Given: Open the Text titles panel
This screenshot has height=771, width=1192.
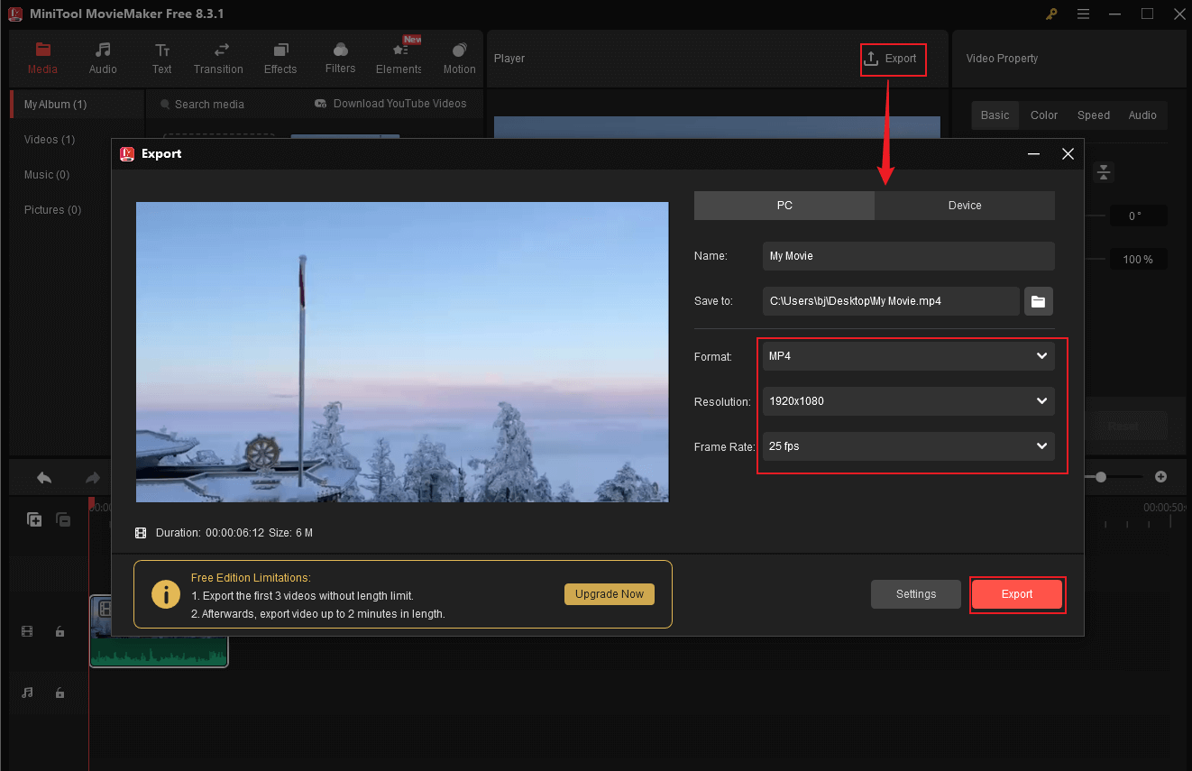Looking at the screenshot, I should coord(161,58).
